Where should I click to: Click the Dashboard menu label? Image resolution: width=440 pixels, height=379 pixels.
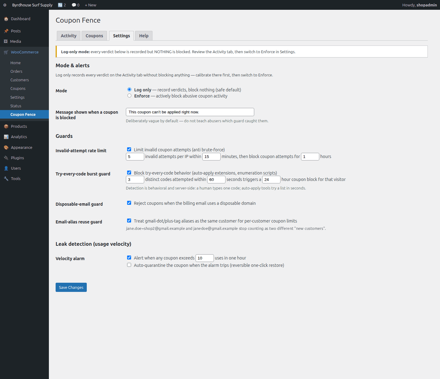[x=20, y=19]
